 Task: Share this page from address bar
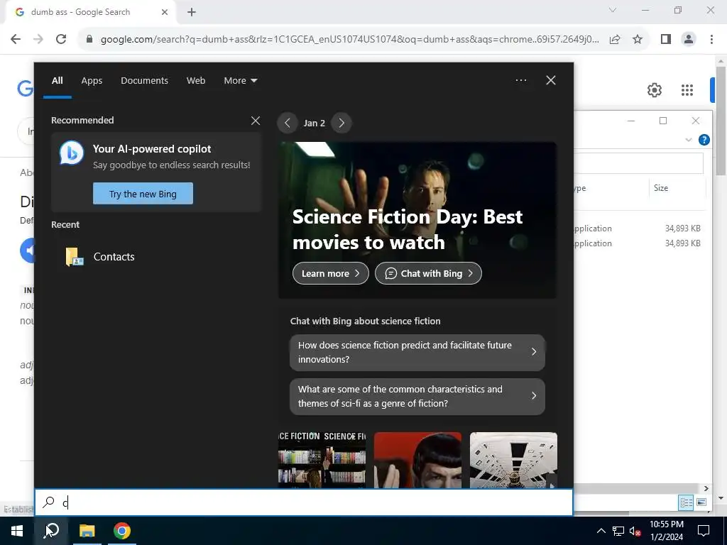615,39
